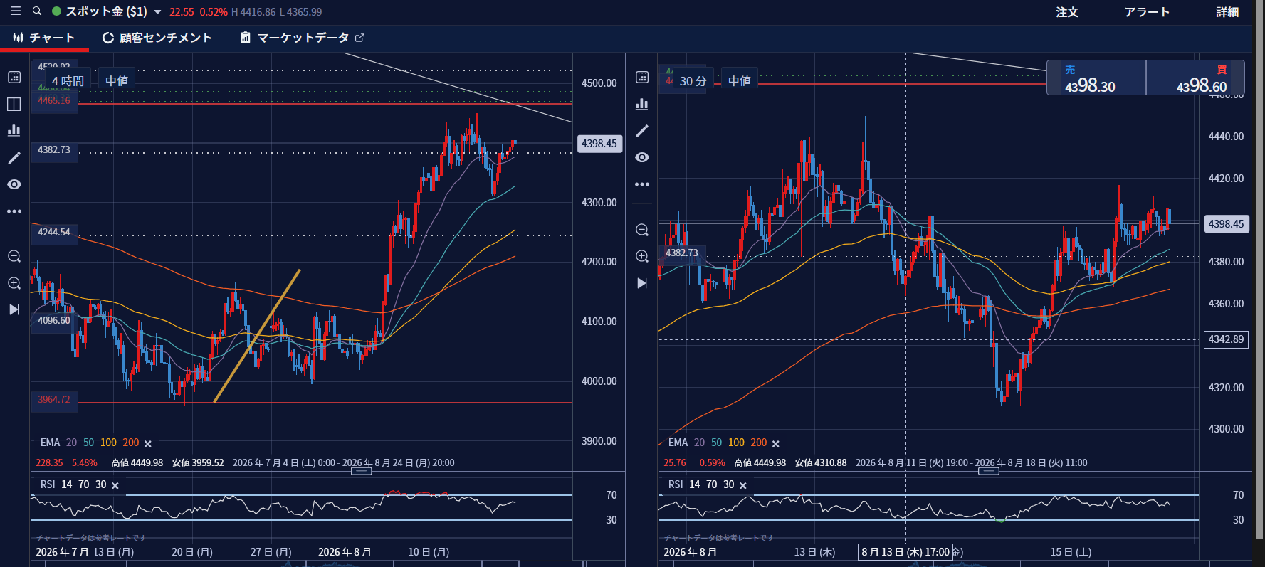Click the orange diagonal trendline on left chart
The image size is (1265, 567).
[257, 336]
